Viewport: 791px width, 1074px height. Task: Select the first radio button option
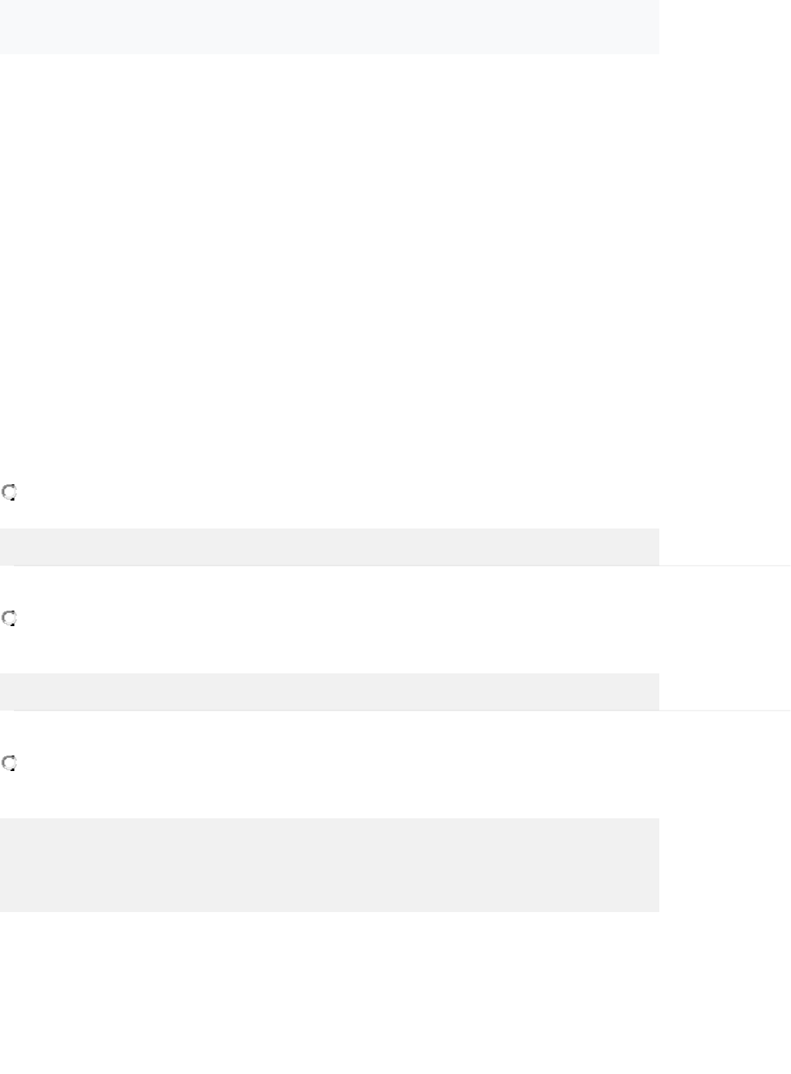9,492
